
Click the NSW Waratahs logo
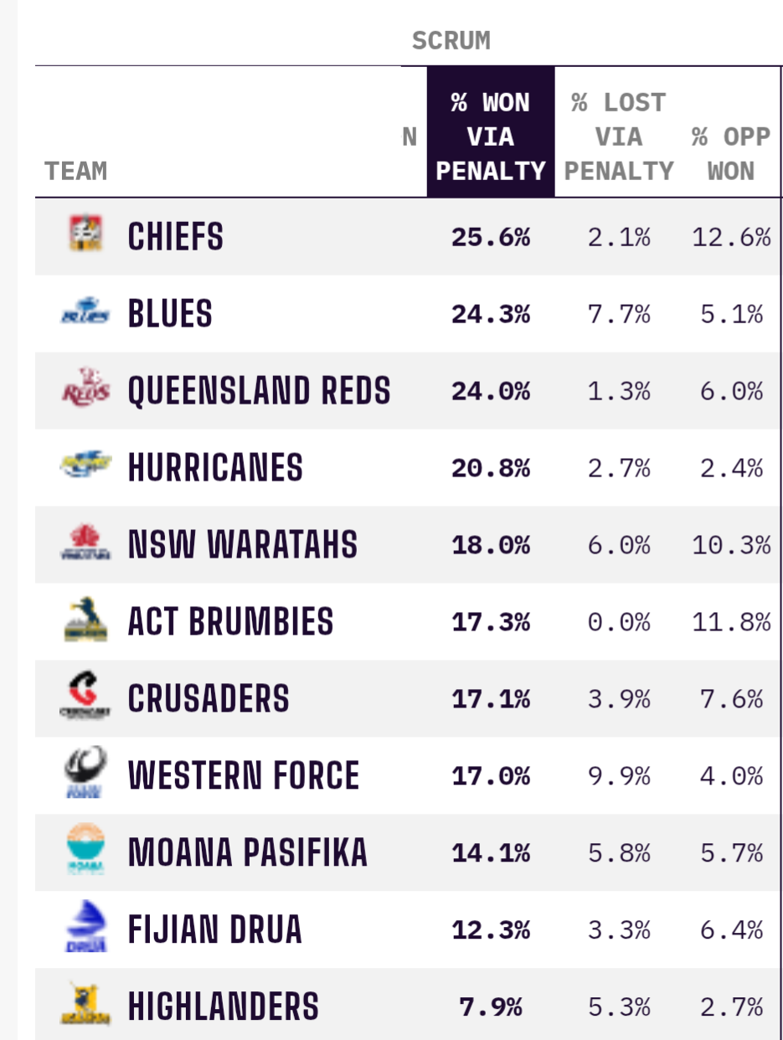85,543
